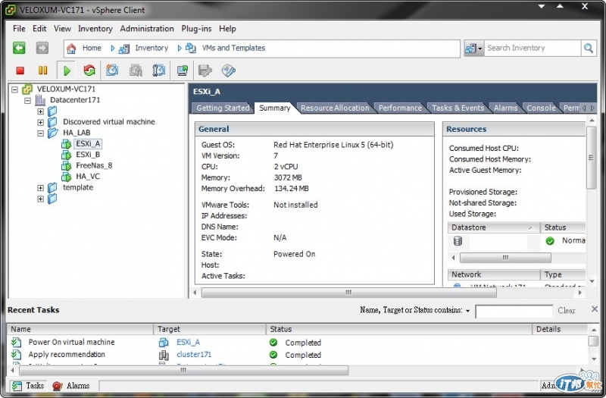
Task: Select ESXi_A in the inventory tree
Action: pyautogui.click(x=88, y=144)
